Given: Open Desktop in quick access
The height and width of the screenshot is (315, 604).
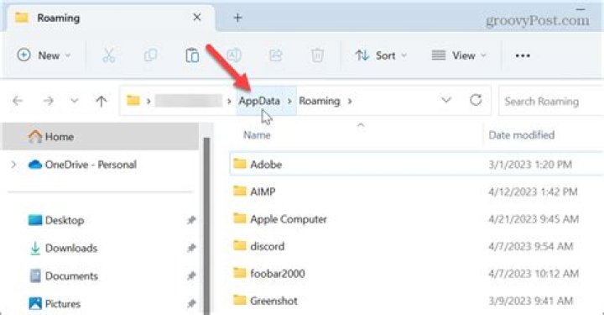Looking at the screenshot, I should (56, 220).
